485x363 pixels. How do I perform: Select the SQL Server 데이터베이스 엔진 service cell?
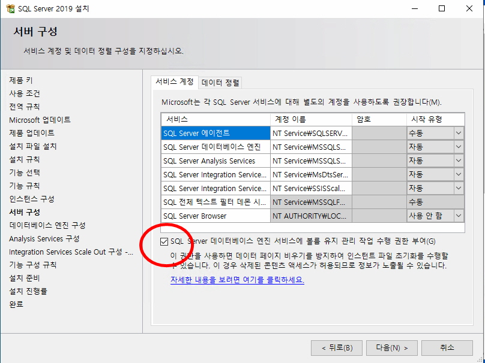point(215,147)
